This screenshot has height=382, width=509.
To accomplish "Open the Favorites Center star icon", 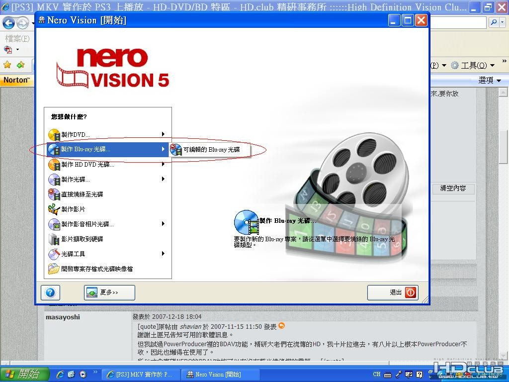I will pyautogui.click(x=7, y=65).
